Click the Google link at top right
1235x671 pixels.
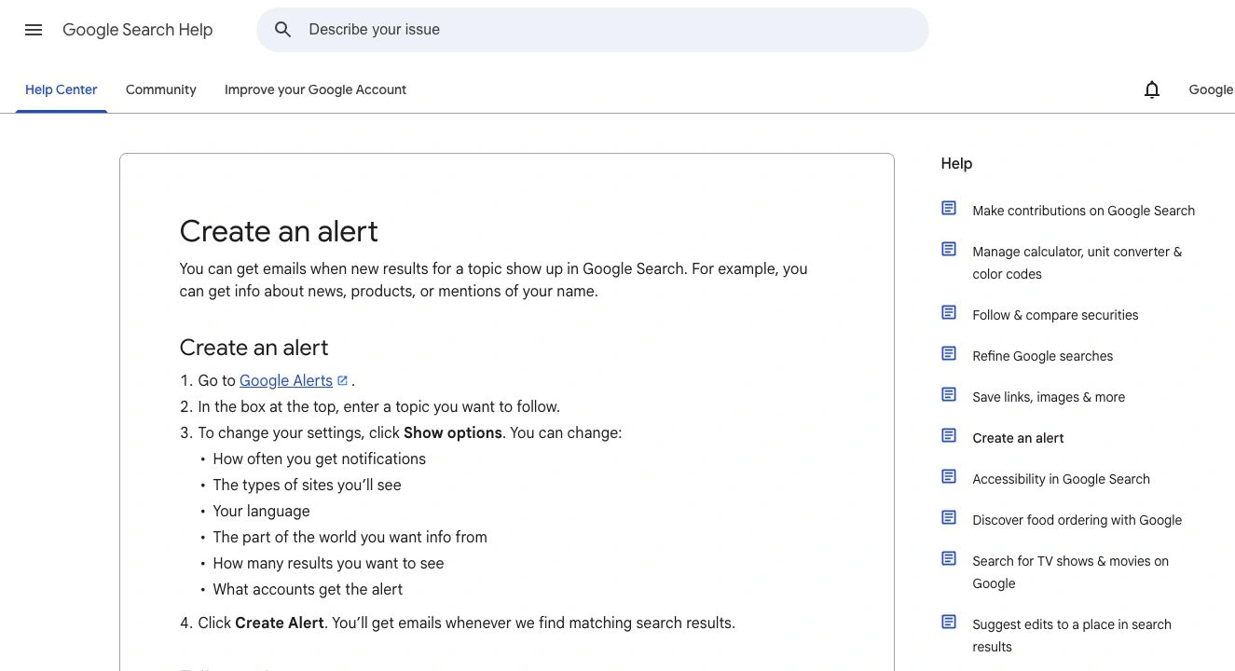pyautogui.click(x=1212, y=89)
